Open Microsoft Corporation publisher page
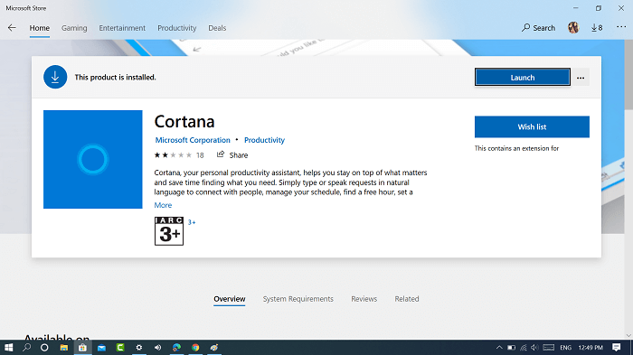The width and height of the screenshot is (633, 355). [193, 140]
